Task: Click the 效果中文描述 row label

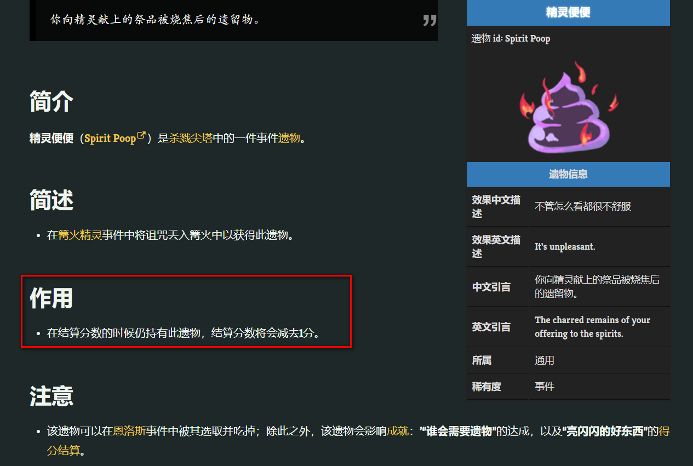Action: [496, 206]
